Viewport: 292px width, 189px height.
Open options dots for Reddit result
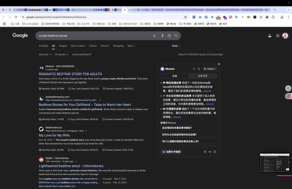tap(76, 161)
